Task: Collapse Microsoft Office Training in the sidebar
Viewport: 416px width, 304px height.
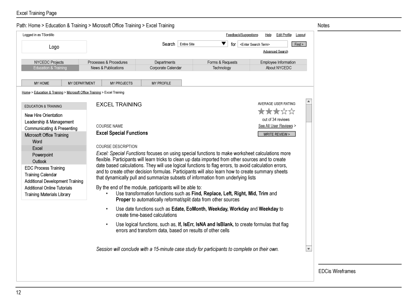Action: coord(47,135)
